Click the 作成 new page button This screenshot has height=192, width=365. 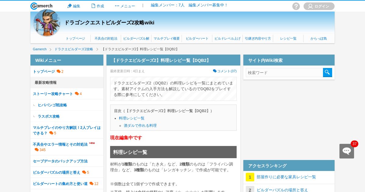pos(98,6)
